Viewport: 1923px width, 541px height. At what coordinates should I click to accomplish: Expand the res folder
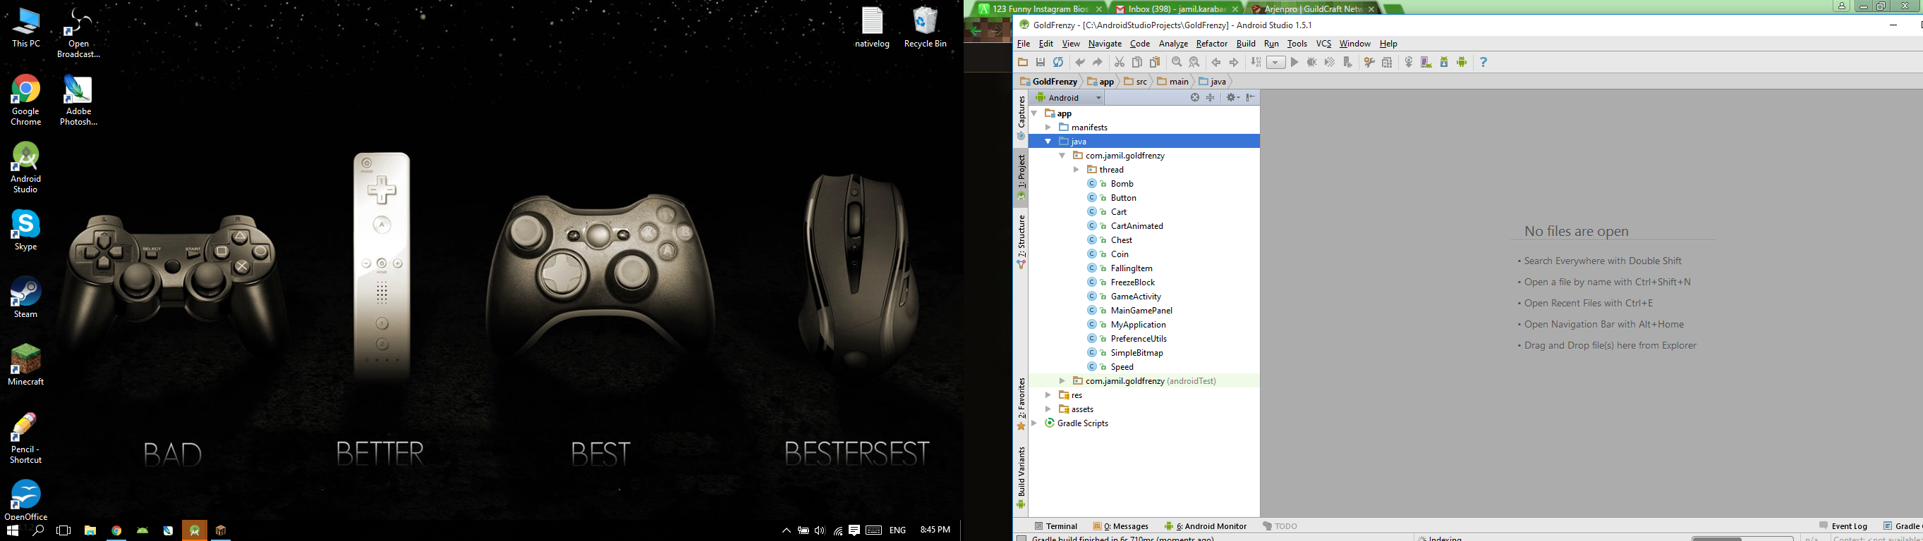click(x=1048, y=395)
